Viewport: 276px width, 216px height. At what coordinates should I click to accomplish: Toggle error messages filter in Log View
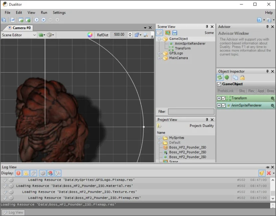18,173
